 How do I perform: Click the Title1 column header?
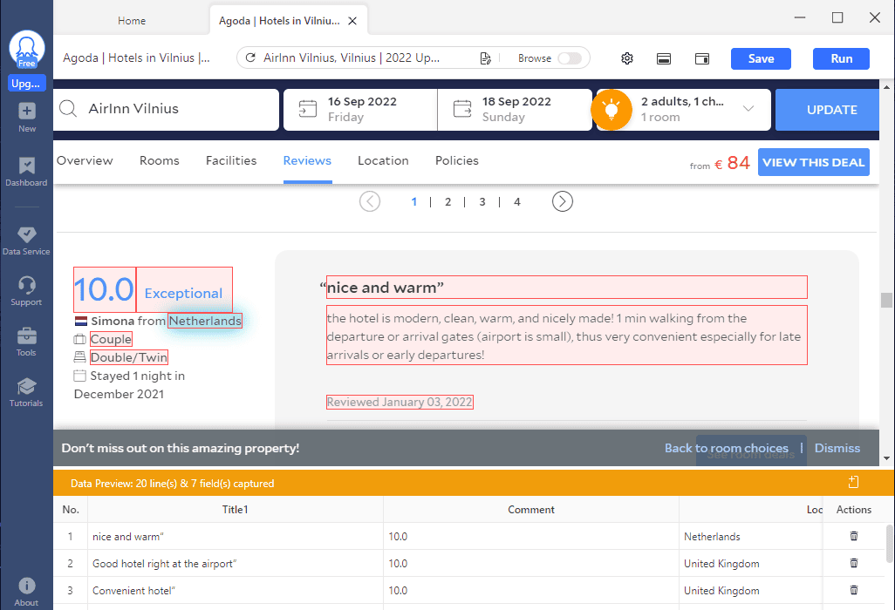click(236, 510)
